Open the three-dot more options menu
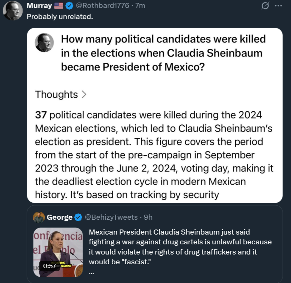Screen dimensions: 291x283 [278, 6]
